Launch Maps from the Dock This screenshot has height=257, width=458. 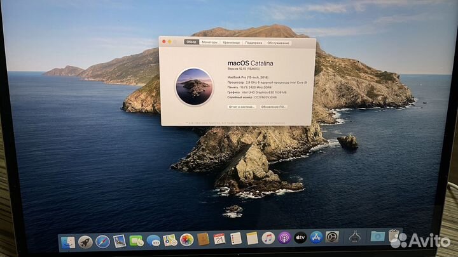coord(170,241)
